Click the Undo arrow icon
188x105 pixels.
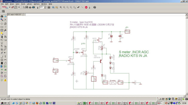(79, 7)
